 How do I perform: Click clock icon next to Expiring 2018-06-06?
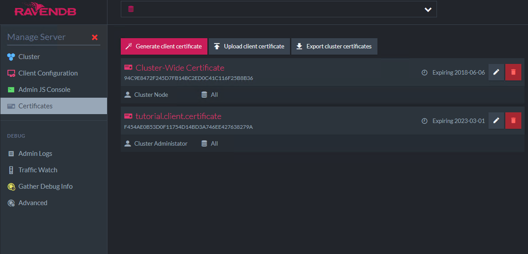pos(425,72)
